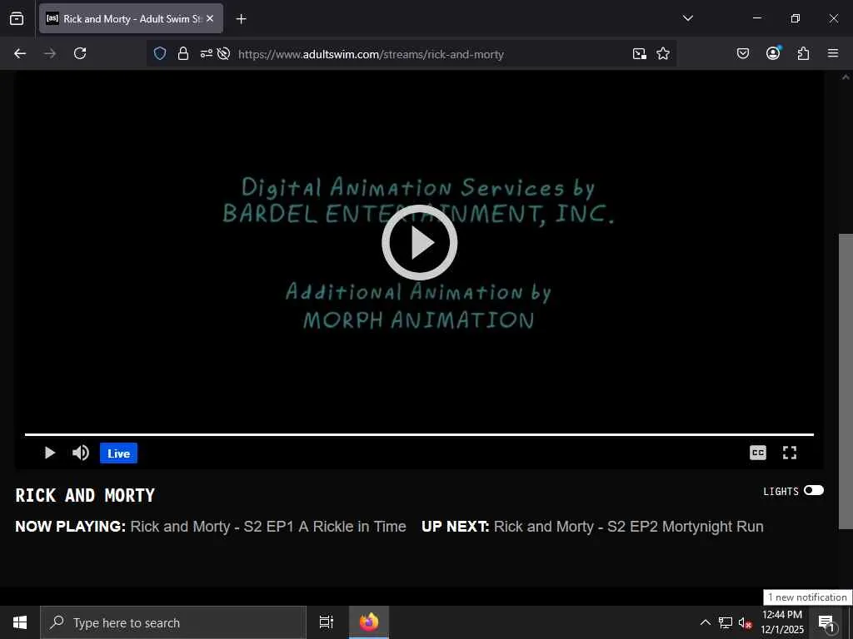The height and width of the screenshot is (639, 853).
Task: Open the Extensions puzzle icon
Action: pos(803,53)
